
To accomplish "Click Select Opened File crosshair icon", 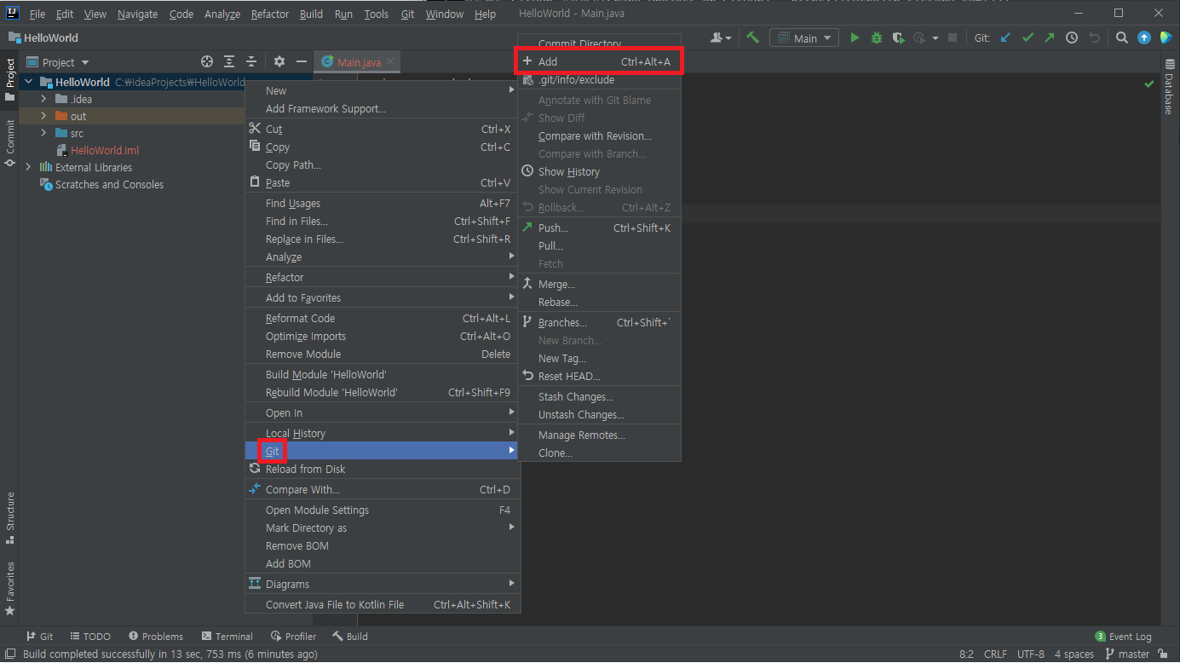I will coord(206,61).
